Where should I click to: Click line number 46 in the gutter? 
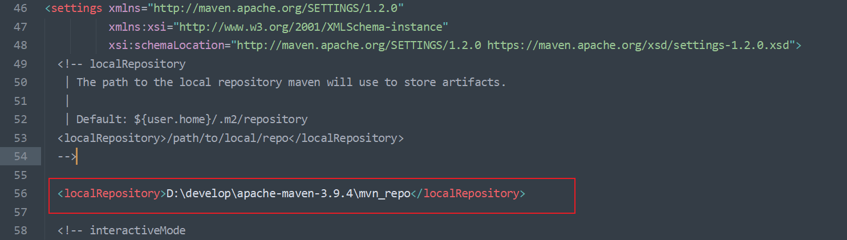(21, 9)
